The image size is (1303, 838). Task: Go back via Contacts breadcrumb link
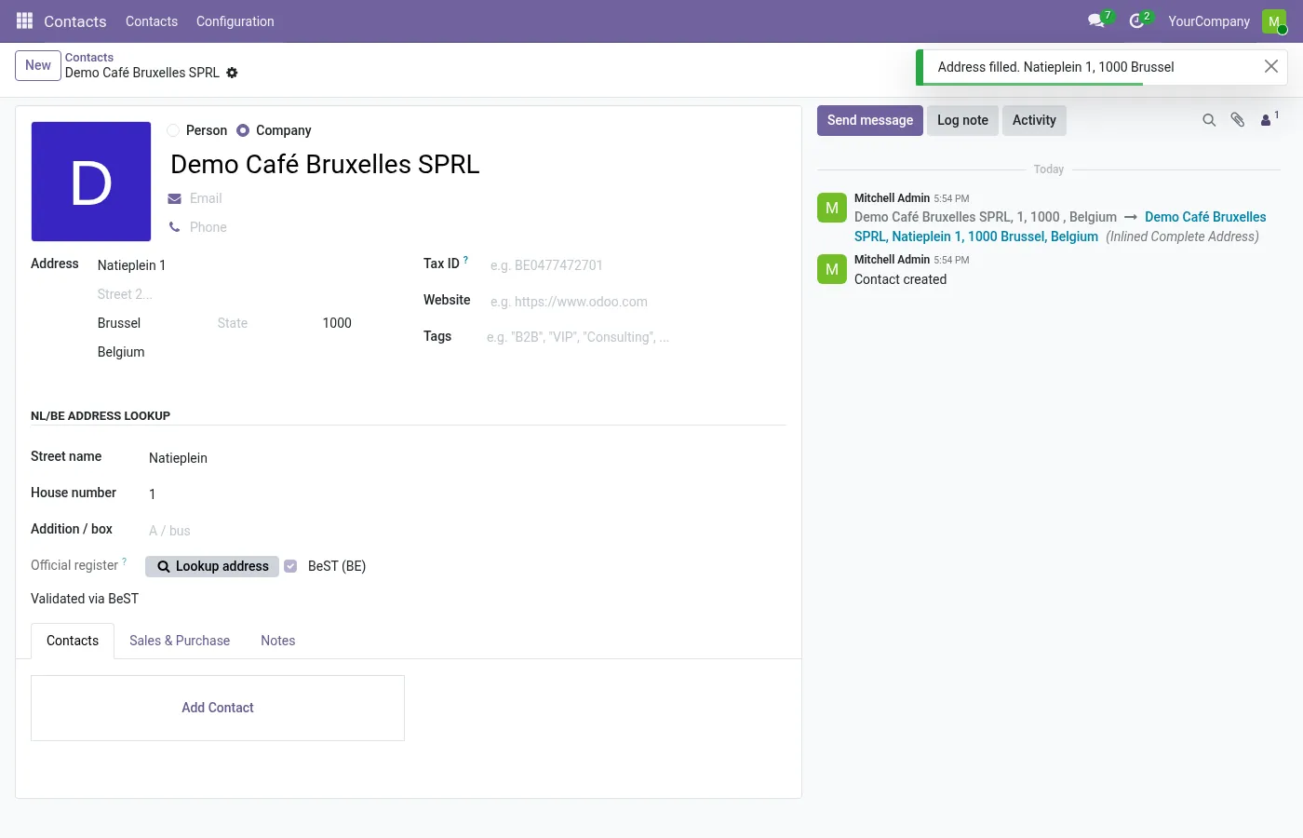click(x=89, y=58)
